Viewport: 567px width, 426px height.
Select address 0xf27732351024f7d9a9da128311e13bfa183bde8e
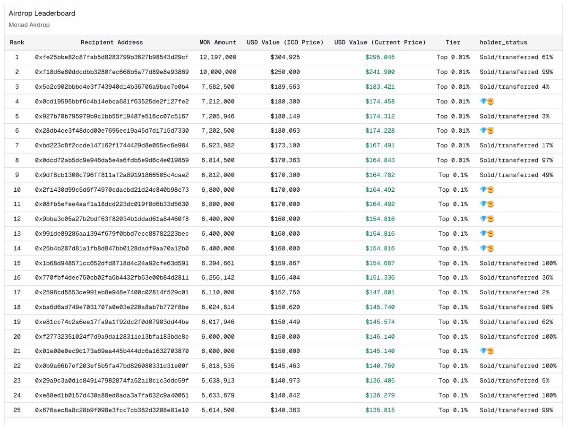tap(112, 337)
